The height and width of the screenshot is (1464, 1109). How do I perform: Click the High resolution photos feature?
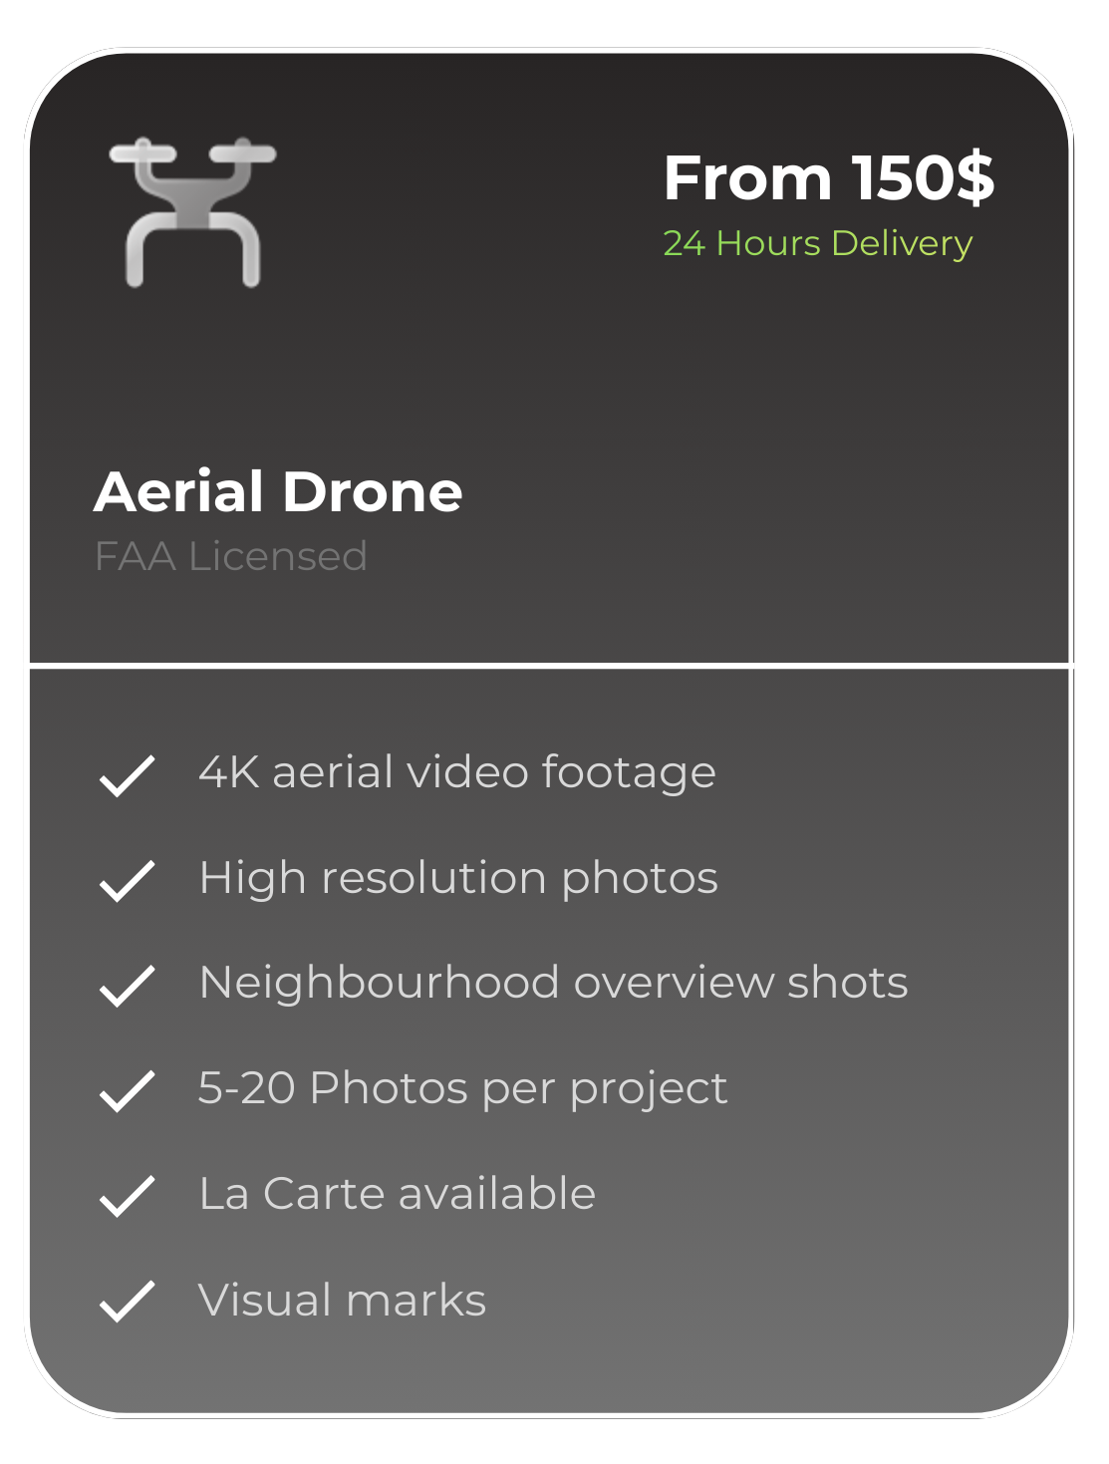[457, 878]
